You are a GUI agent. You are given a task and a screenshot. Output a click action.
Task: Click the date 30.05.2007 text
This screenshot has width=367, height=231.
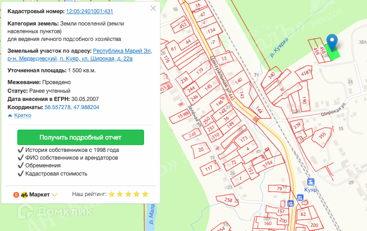[x=85, y=99]
